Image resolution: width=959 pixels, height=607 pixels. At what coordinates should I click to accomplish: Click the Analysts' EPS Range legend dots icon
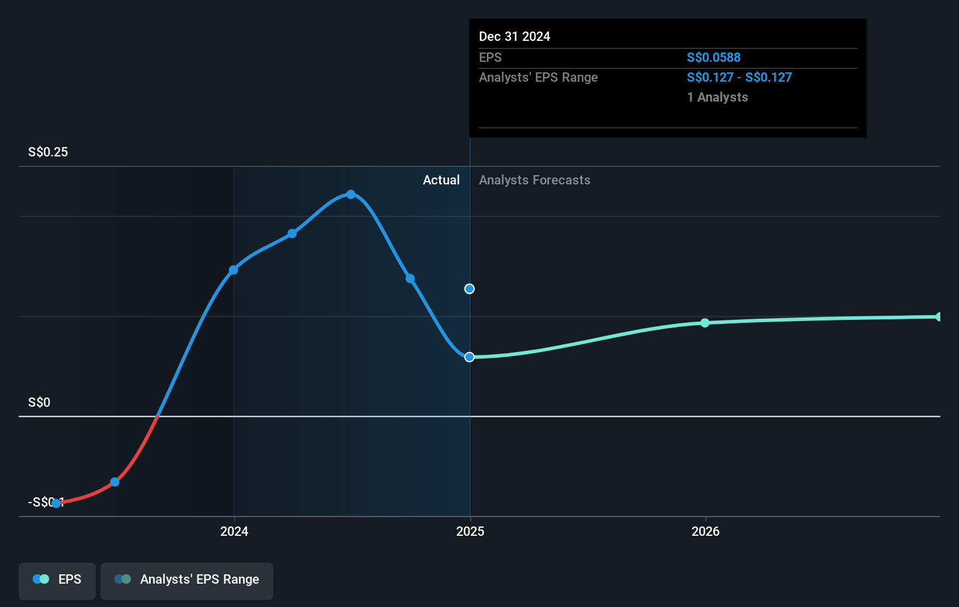pyautogui.click(x=123, y=579)
